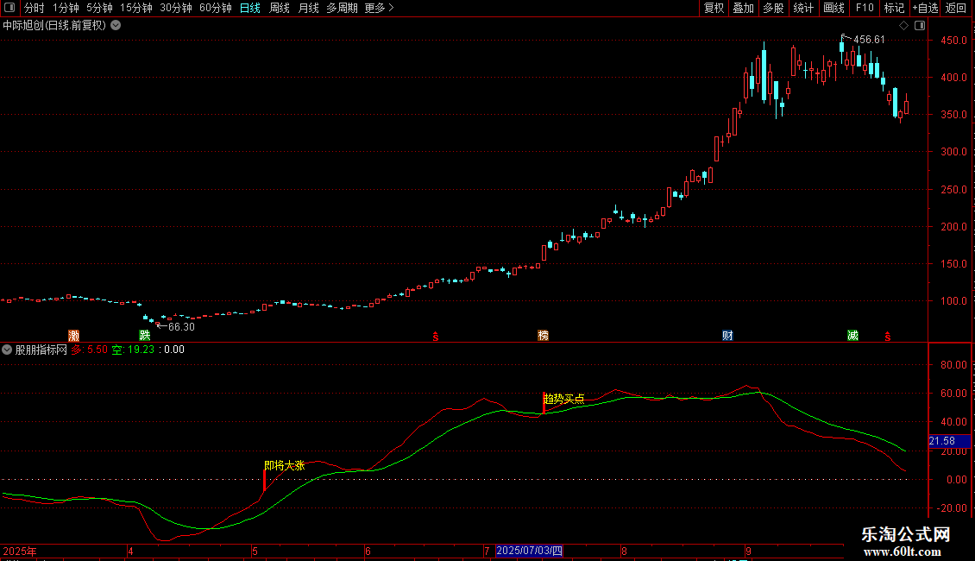
Task: Click the red $ marker near September
Action: (888, 337)
